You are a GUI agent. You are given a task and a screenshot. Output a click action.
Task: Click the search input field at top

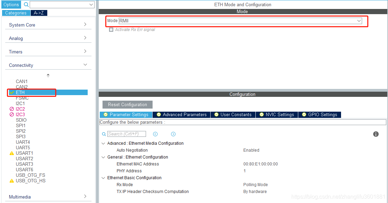60,4
